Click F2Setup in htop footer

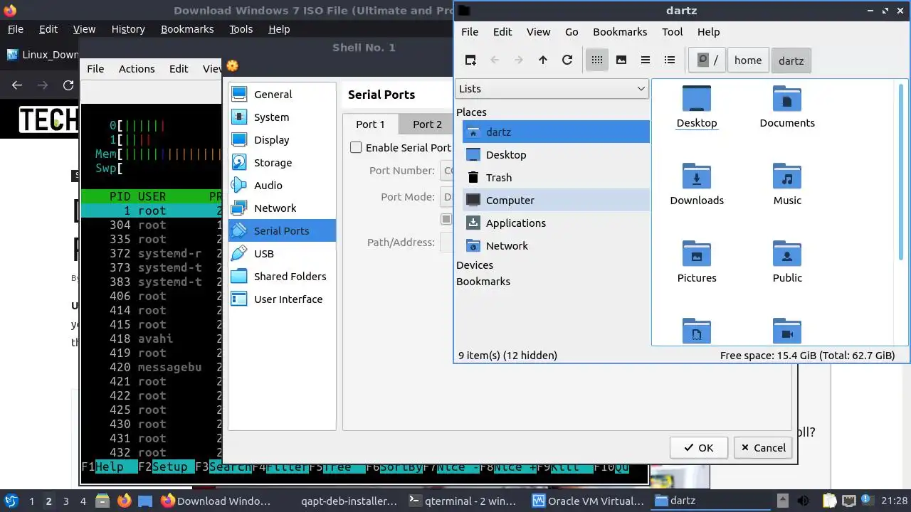point(167,467)
